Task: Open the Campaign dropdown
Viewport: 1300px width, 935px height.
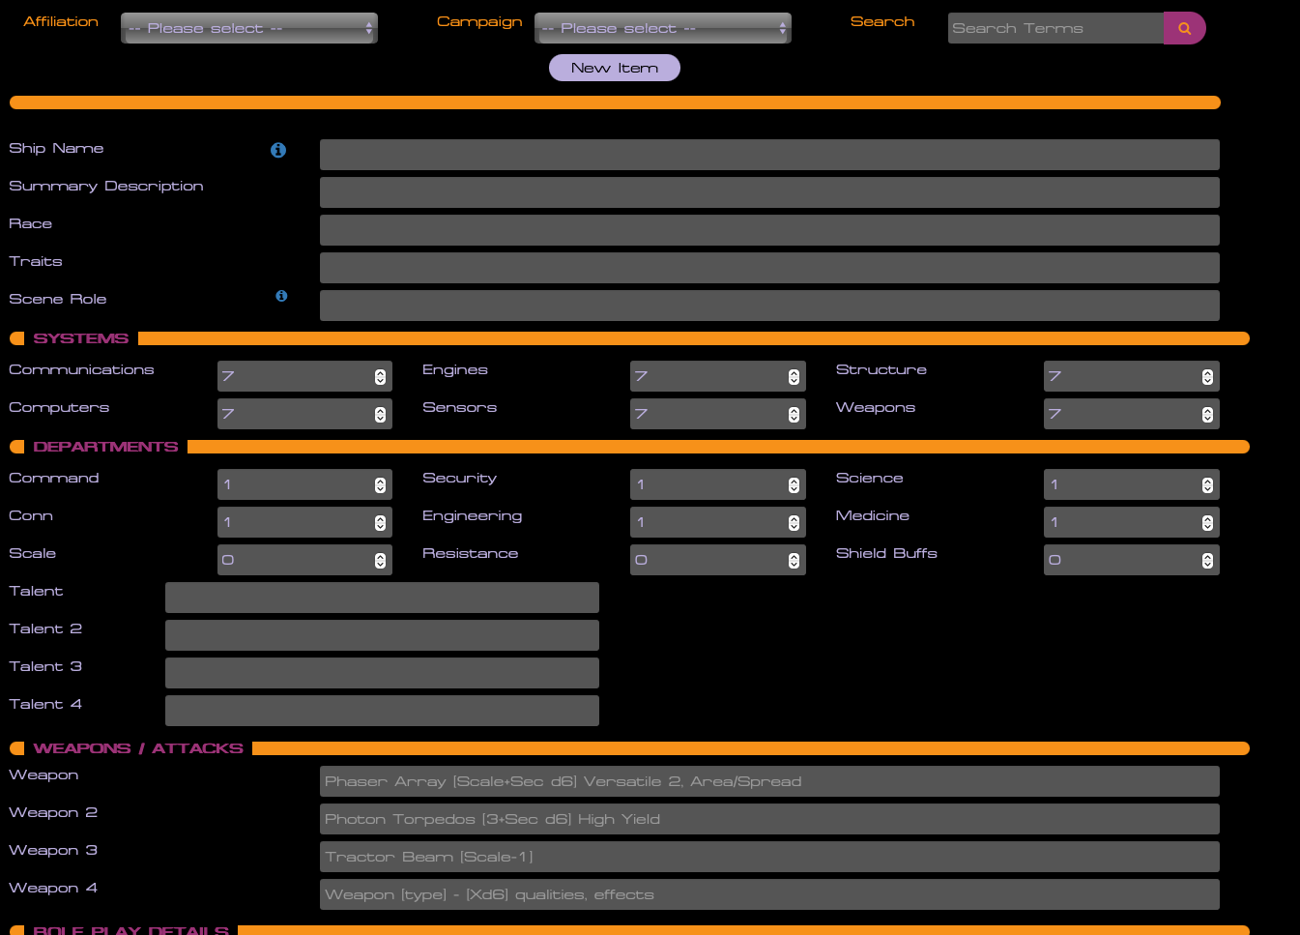Action: 662,28
